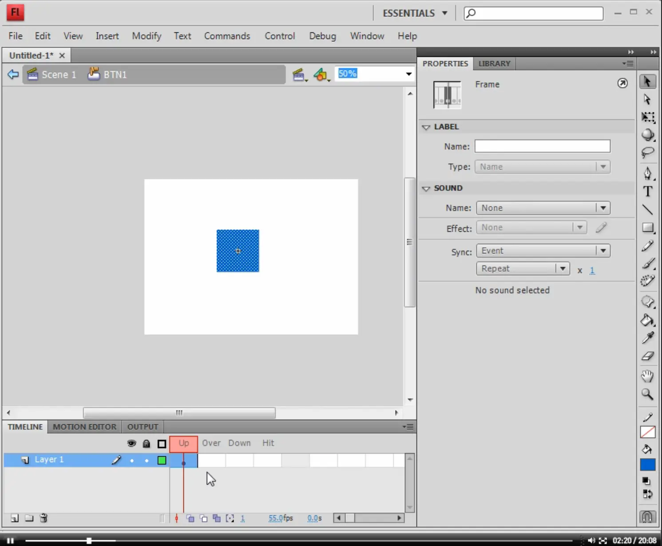This screenshot has width=662, height=546.
Task: Click the back arrow to exit BTN1
Action: point(13,74)
